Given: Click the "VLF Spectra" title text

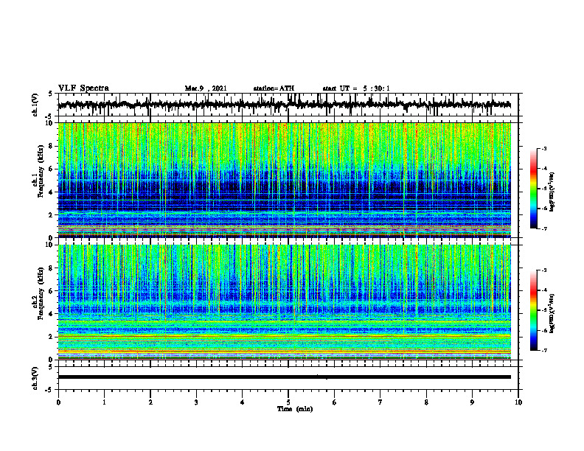Looking at the screenshot, I should click(83, 88).
